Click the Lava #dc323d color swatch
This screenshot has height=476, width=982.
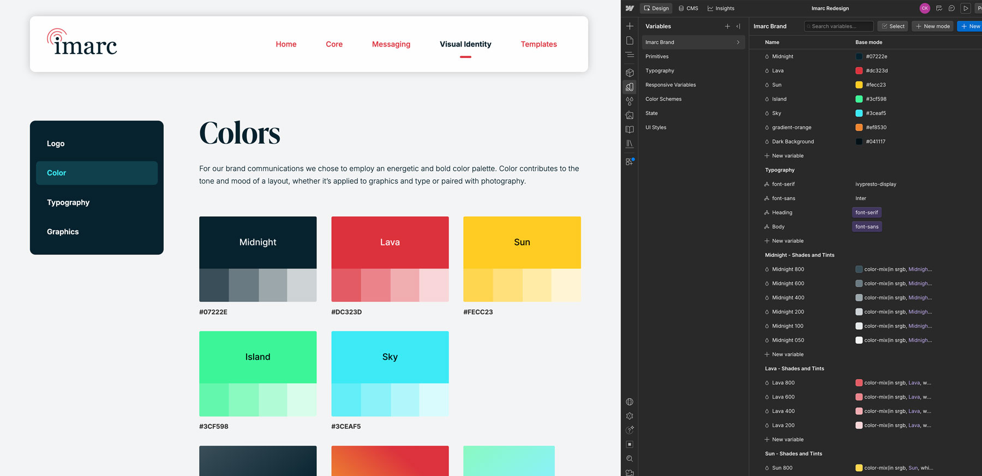click(859, 70)
